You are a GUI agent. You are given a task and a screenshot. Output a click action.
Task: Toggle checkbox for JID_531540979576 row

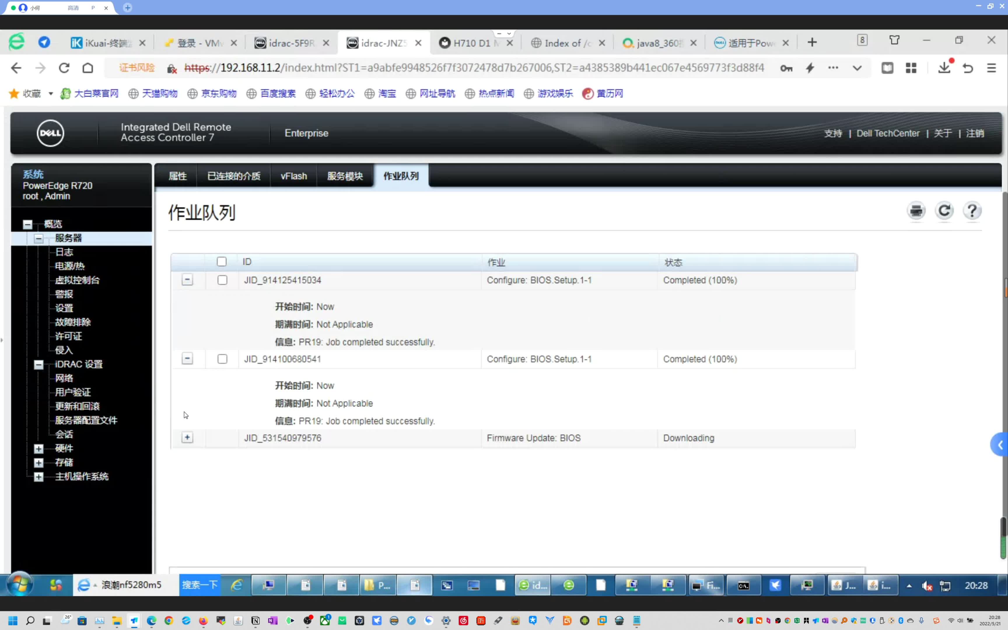point(222,438)
